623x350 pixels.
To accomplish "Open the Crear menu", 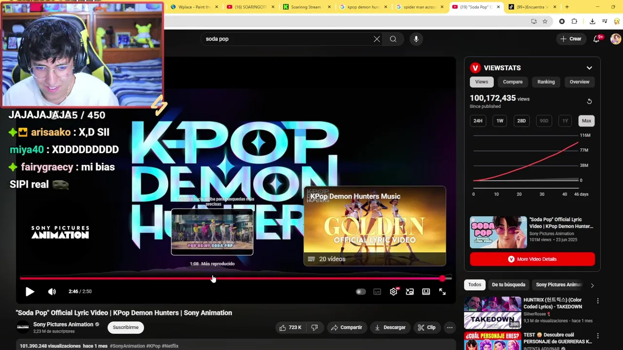I will pyautogui.click(x=571, y=39).
